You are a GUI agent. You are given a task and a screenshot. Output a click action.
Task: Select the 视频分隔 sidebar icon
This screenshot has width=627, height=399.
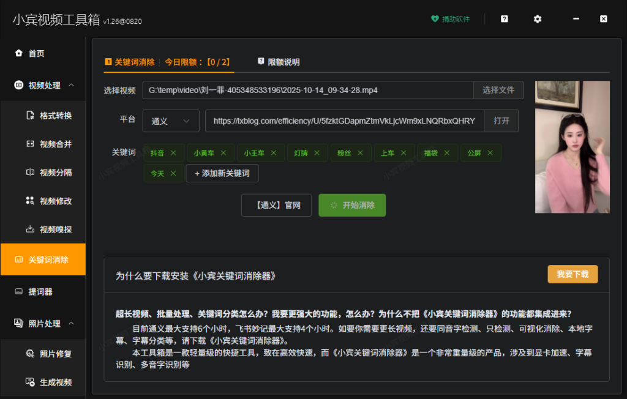click(30, 173)
